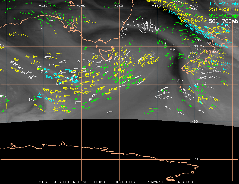Click the -60 latitude label
This screenshot has width=239, height=184.
(x=195, y=121)
